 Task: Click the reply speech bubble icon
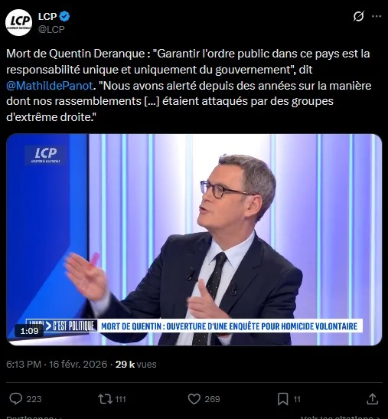point(16,399)
